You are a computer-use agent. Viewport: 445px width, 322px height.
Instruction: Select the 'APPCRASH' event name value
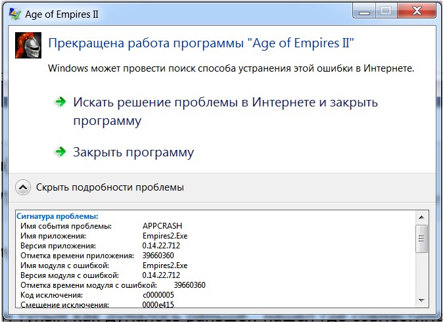pos(162,226)
